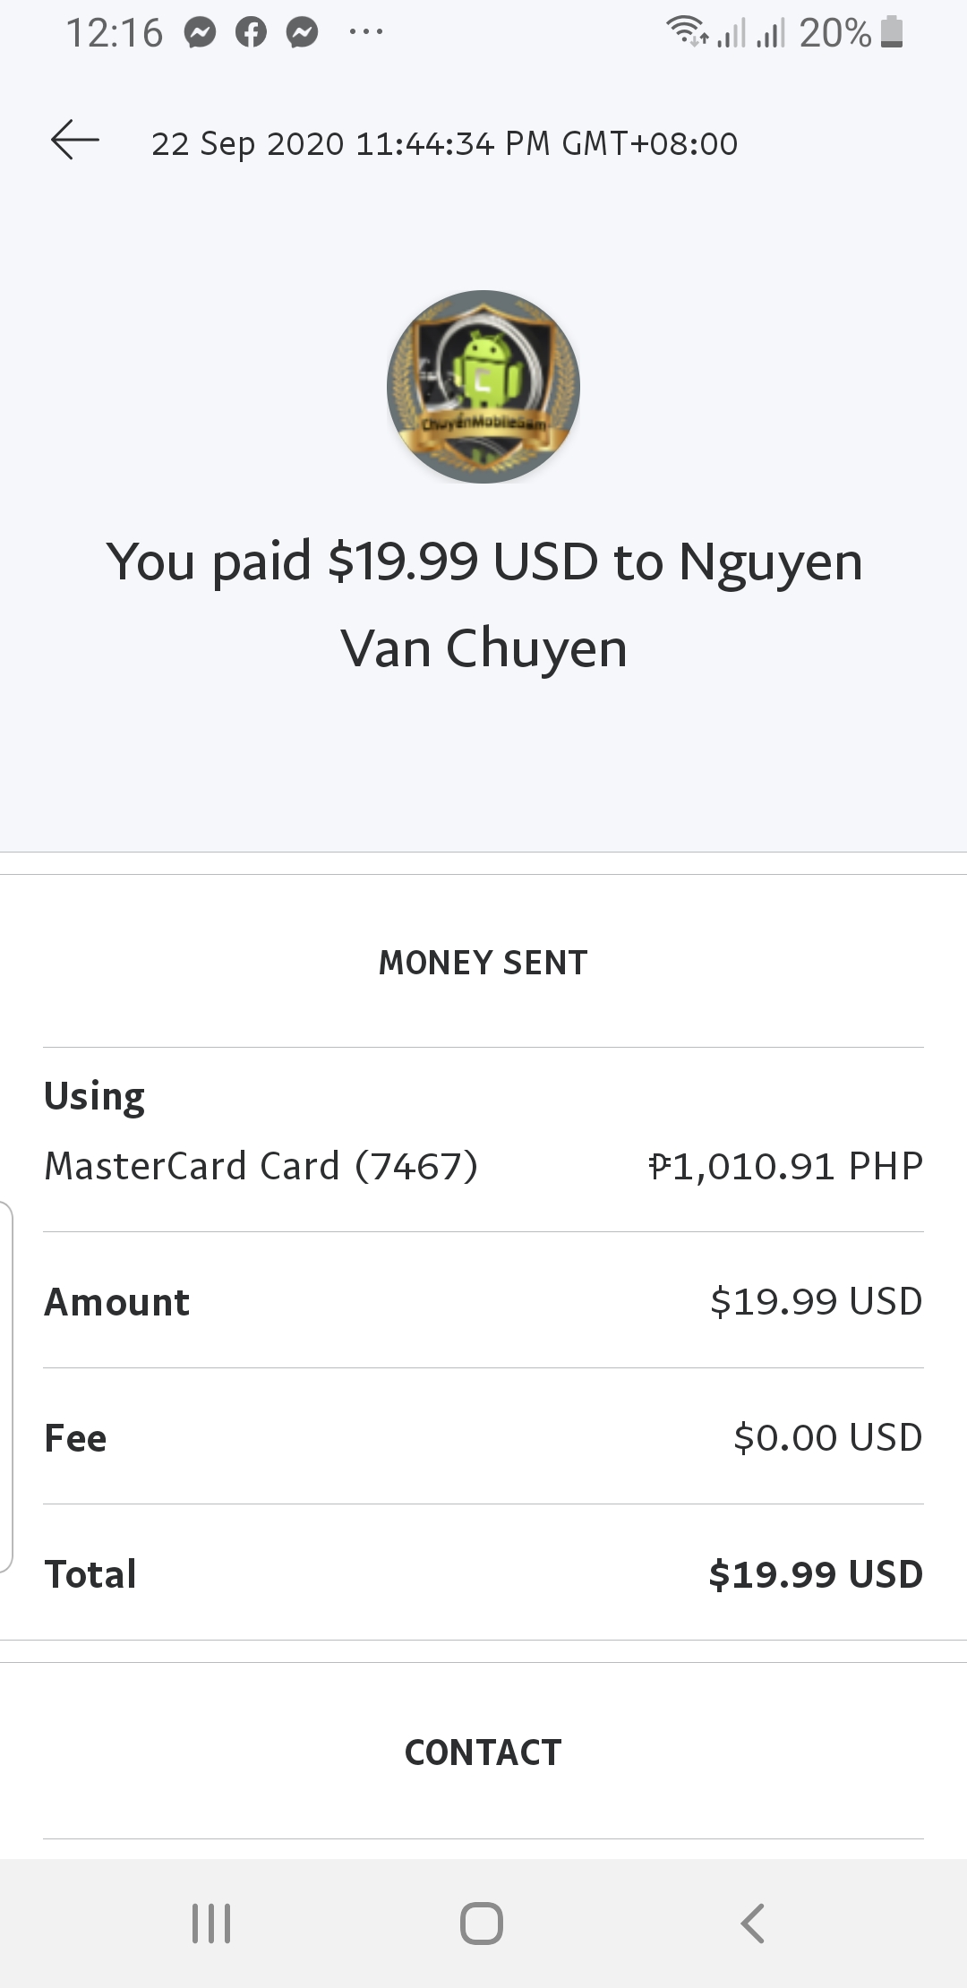The width and height of the screenshot is (967, 1988).
Task: Tap the transaction date 22 Sep 2020
Action: pos(248,143)
